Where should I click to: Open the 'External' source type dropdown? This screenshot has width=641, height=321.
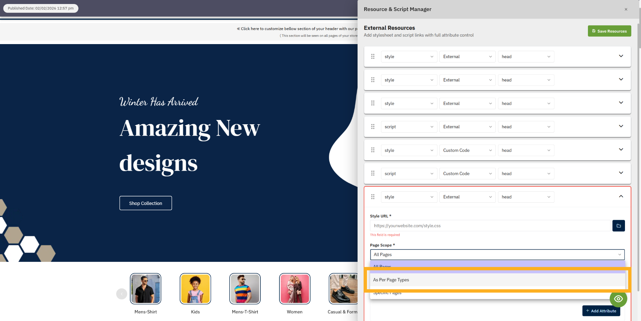pos(467,197)
